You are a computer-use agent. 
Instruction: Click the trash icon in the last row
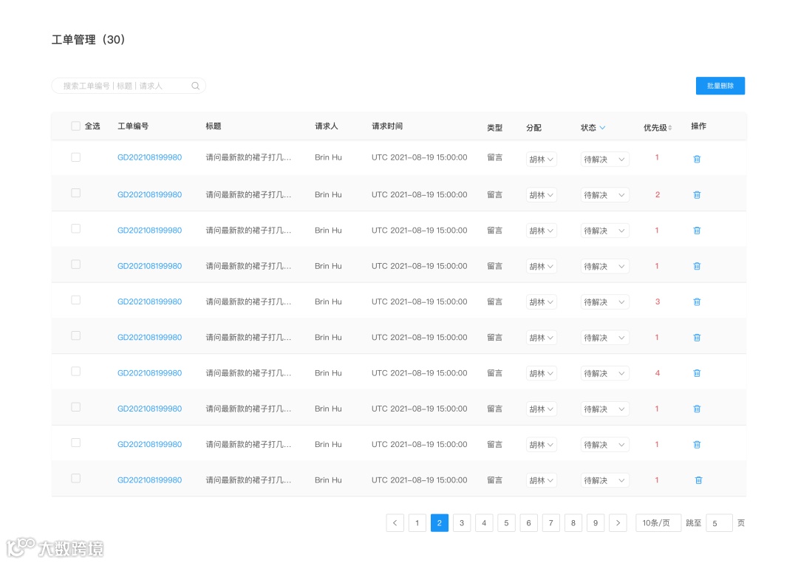(697, 480)
